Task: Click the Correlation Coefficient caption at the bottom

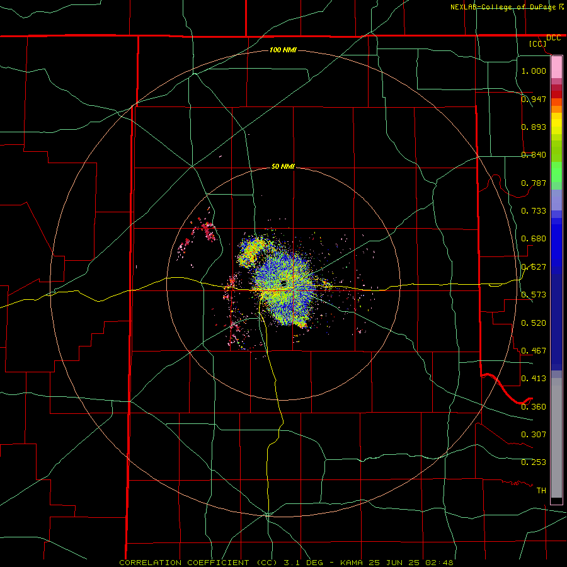Action: (286, 563)
